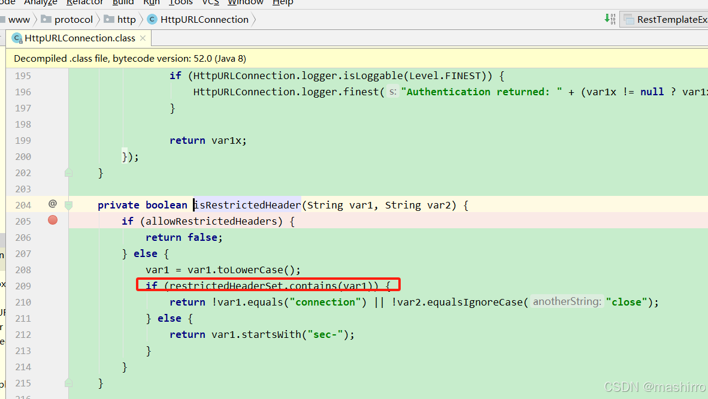Screen dimensions: 708x399
Task: Open the Refactor menu
Action: click(85, 2)
